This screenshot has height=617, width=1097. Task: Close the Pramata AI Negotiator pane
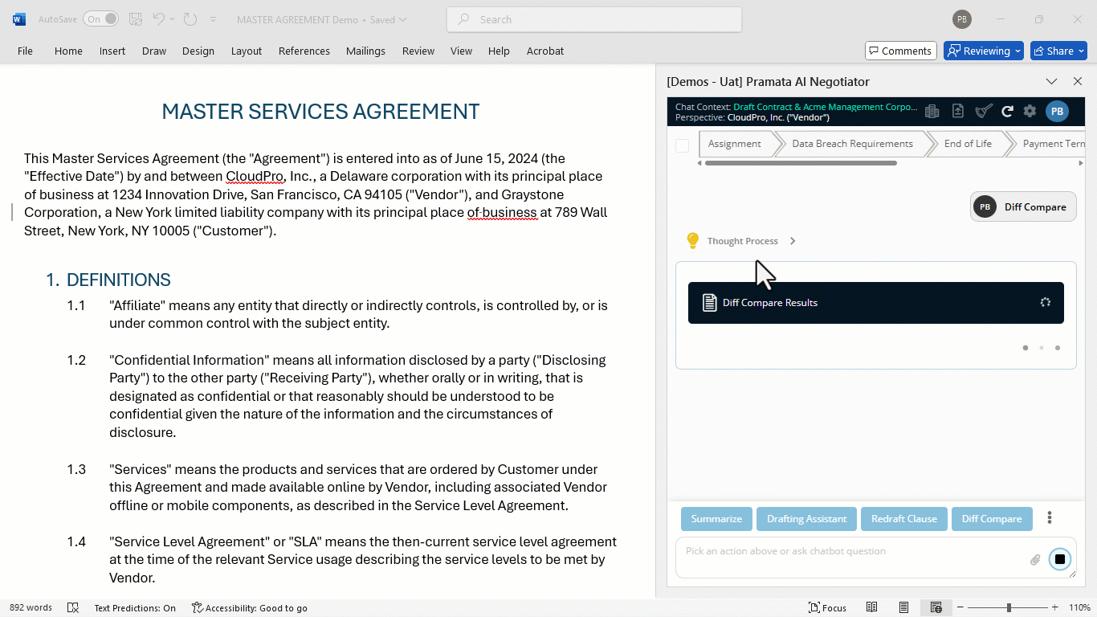point(1078,81)
